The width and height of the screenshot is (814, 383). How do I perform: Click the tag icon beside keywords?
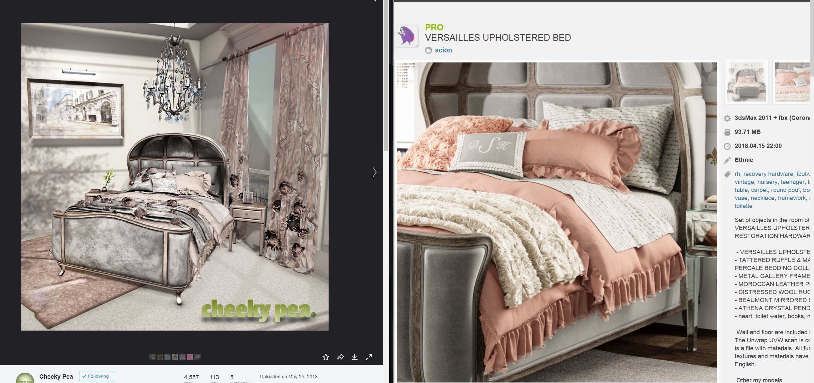click(727, 174)
